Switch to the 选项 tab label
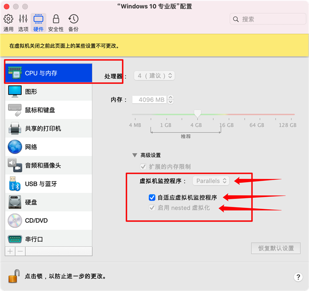The image size is (309, 291). (x=23, y=29)
